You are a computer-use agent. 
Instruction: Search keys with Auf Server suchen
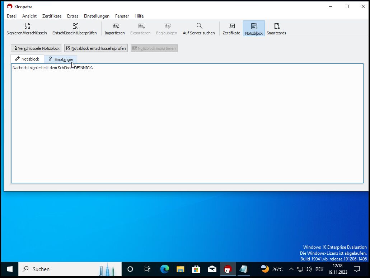[x=198, y=29]
